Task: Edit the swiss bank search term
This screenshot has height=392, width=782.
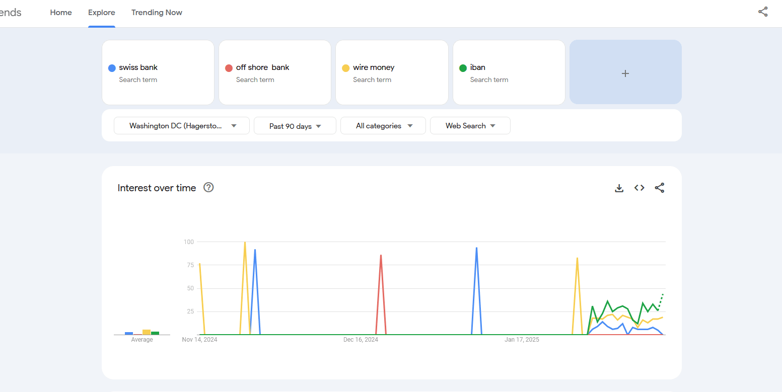Action: point(138,67)
